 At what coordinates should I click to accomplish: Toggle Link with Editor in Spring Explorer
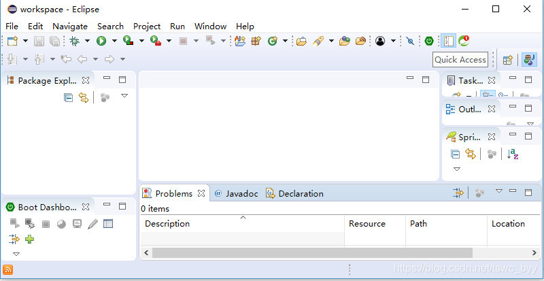pos(471,154)
